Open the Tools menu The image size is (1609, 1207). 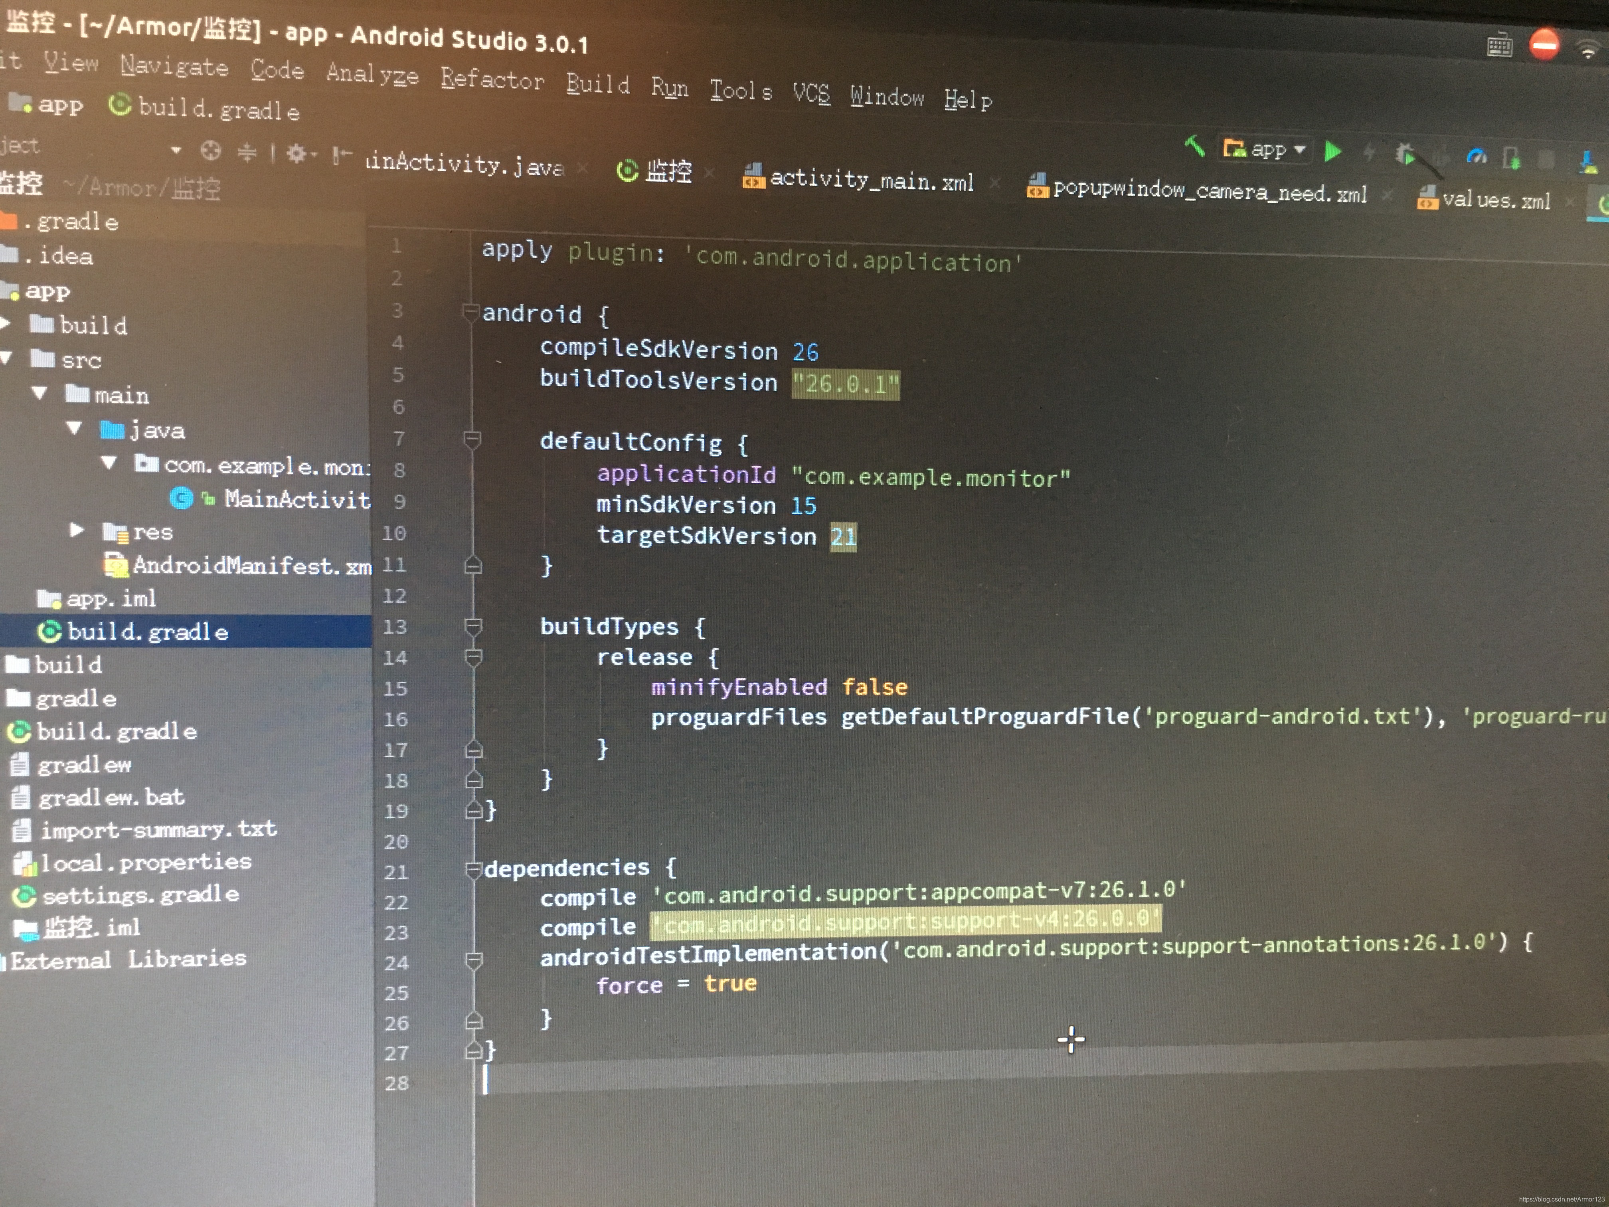741,90
